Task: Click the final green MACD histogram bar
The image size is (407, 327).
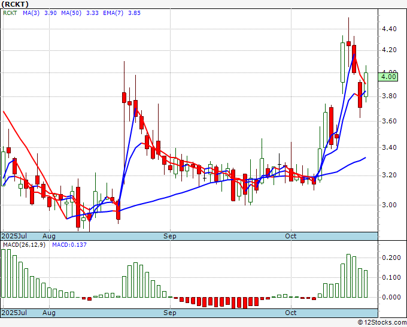Action: pos(366,284)
